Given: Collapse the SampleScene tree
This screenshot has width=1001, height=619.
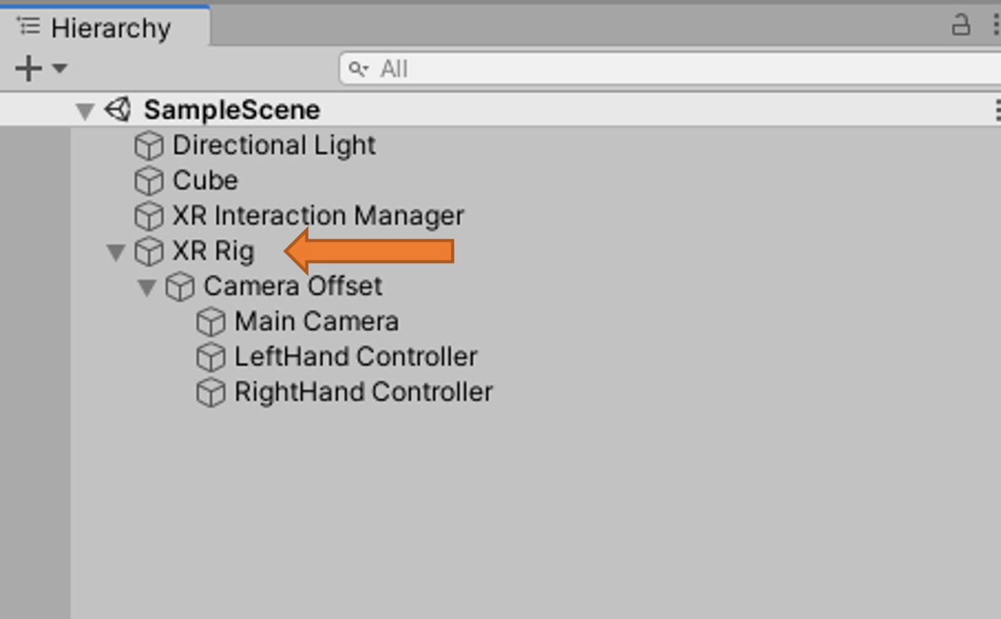Looking at the screenshot, I should [x=85, y=111].
